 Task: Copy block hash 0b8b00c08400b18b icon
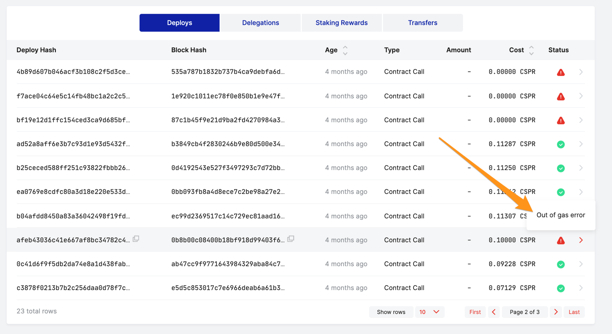tap(291, 239)
